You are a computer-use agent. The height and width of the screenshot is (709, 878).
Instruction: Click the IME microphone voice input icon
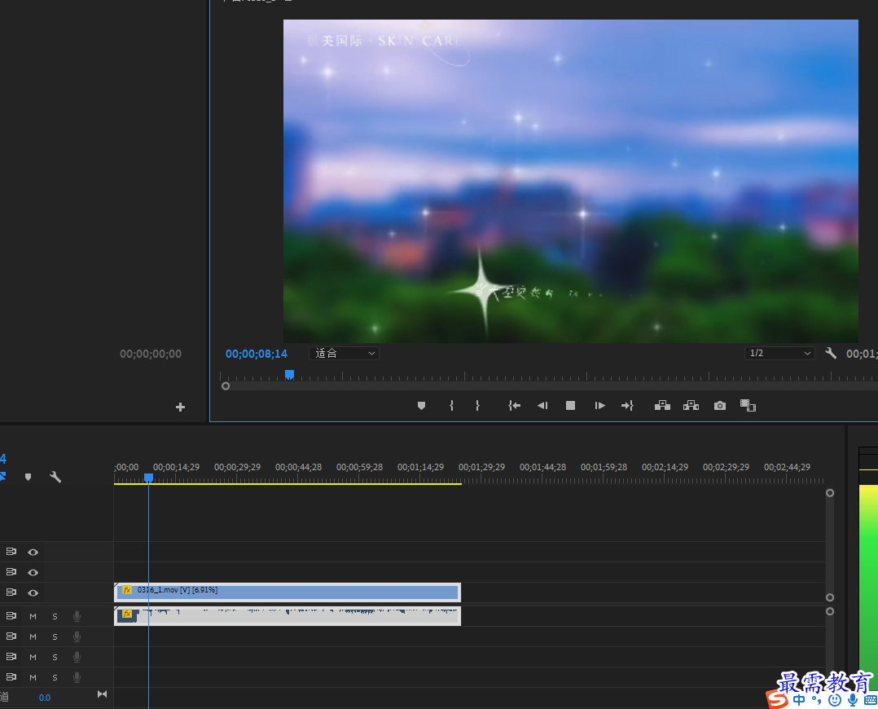(852, 700)
